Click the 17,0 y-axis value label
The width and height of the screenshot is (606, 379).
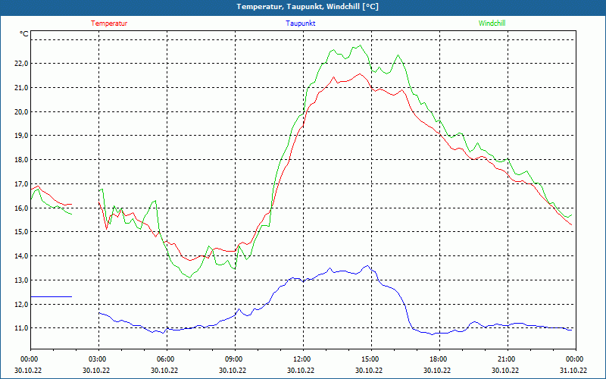pos(19,184)
